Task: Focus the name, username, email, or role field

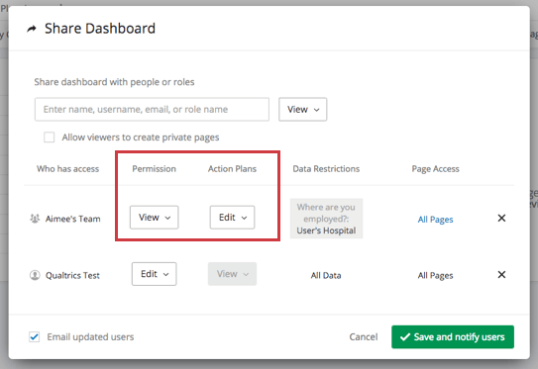Action: 152,109
